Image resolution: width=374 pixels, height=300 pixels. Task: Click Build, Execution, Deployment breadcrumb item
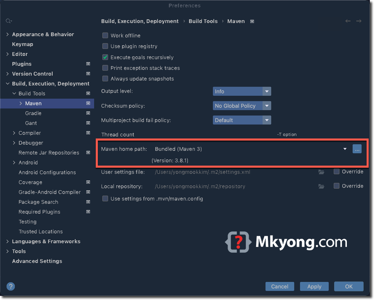coord(140,21)
